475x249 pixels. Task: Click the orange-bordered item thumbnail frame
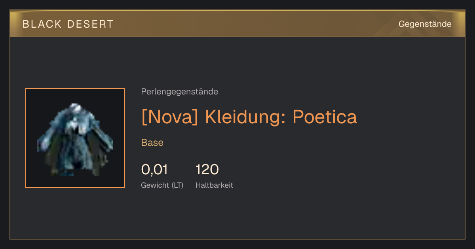coord(75,138)
